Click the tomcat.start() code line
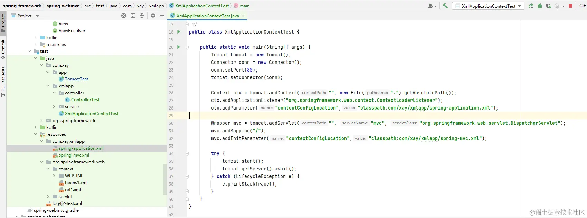Image resolution: width=587 pixels, height=218 pixels. [243, 161]
